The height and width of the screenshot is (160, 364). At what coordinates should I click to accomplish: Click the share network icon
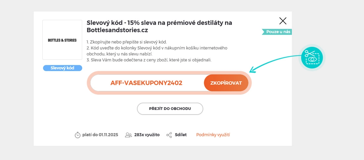click(x=169, y=135)
